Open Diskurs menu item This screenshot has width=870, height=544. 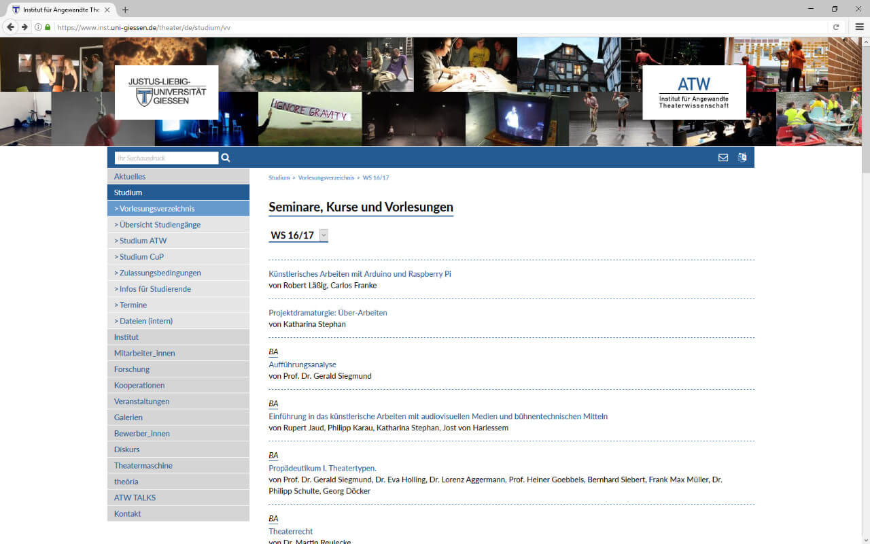click(x=178, y=449)
